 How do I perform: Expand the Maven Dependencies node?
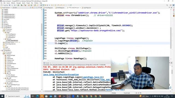pos(2,44)
